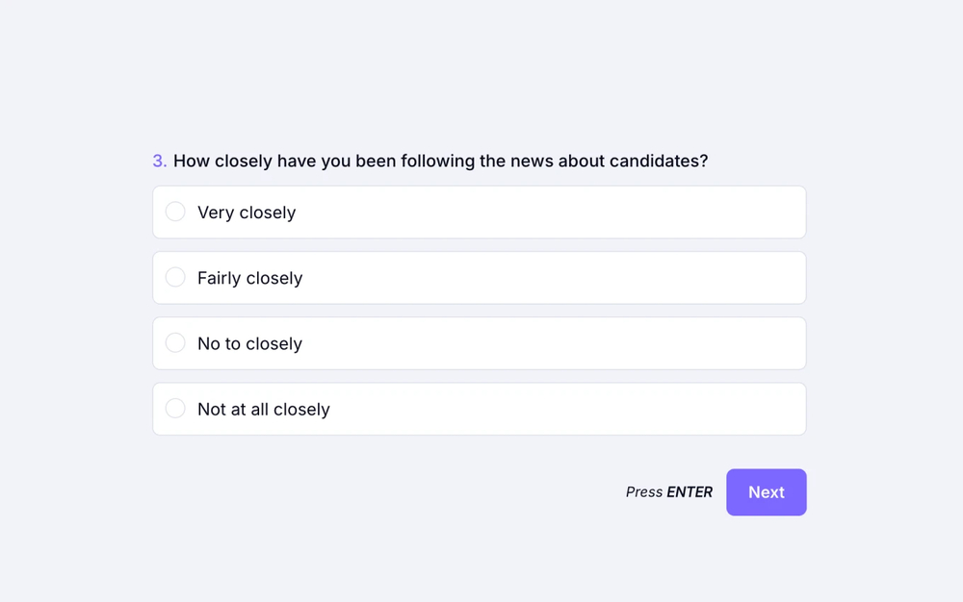The height and width of the screenshot is (602, 963).
Task: Choose the "Not at all closely" answer option
Action: [x=479, y=408]
